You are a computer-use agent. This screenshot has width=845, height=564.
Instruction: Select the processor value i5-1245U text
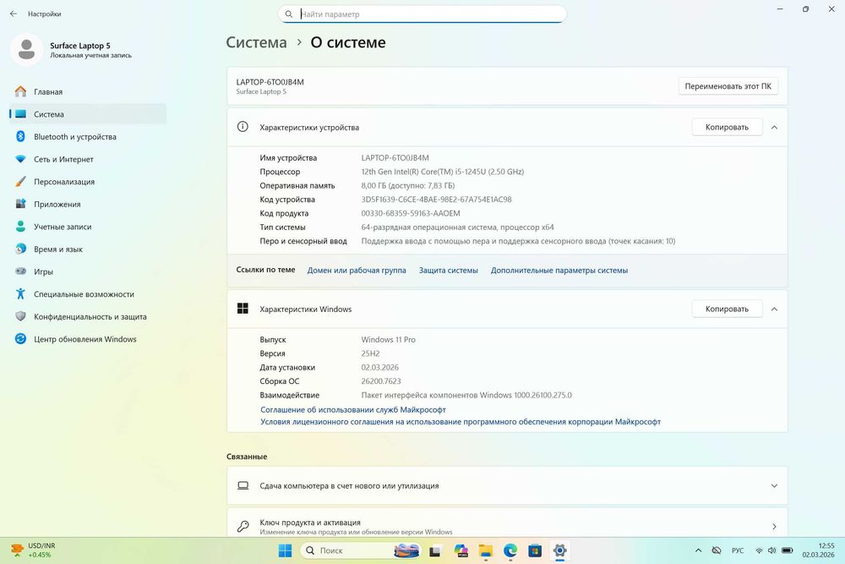(443, 172)
